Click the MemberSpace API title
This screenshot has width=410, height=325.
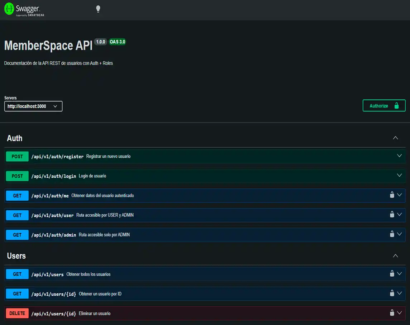pyautogui.click(x=48, y=46)
